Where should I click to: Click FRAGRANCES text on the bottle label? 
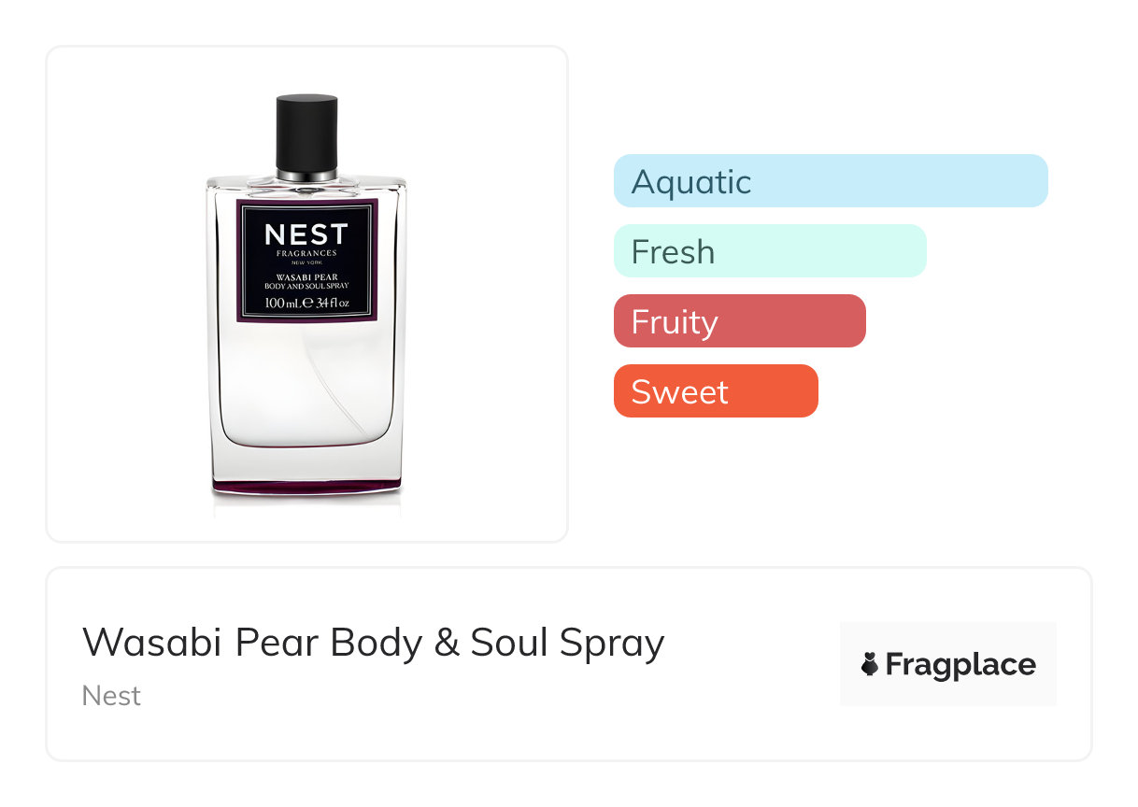pos(306,253)
